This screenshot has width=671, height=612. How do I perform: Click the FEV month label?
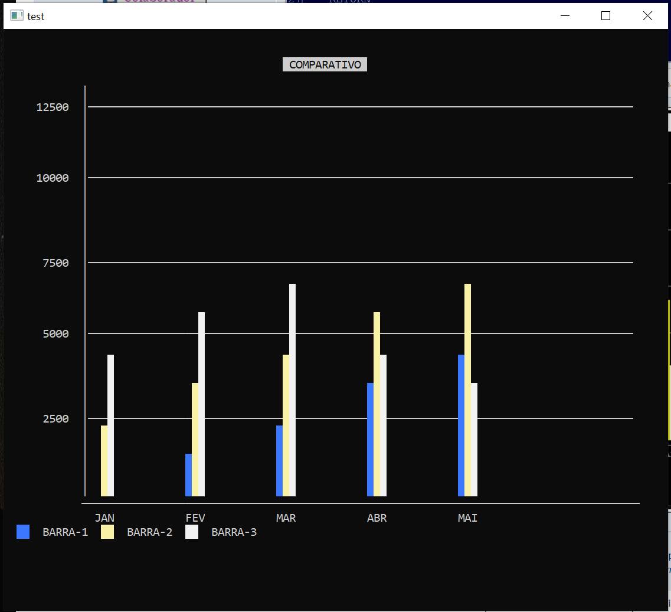(195, 518)
